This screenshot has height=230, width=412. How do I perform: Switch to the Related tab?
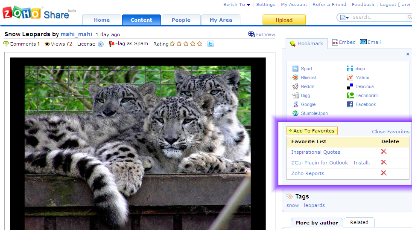point(359,222)
